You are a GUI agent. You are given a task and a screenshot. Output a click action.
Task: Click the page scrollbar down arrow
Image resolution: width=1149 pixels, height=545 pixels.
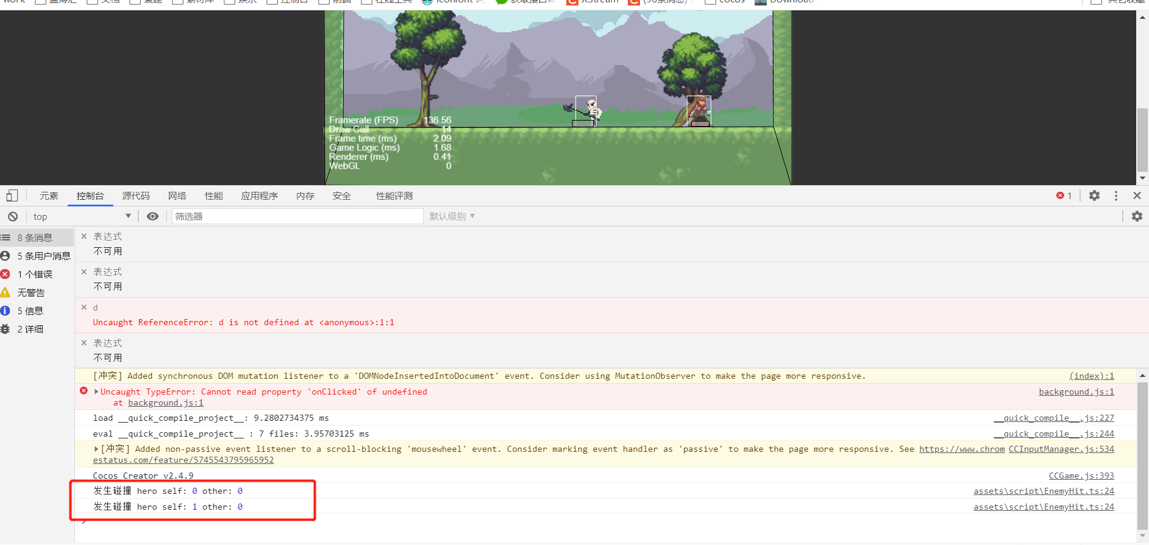(1142, 178)
